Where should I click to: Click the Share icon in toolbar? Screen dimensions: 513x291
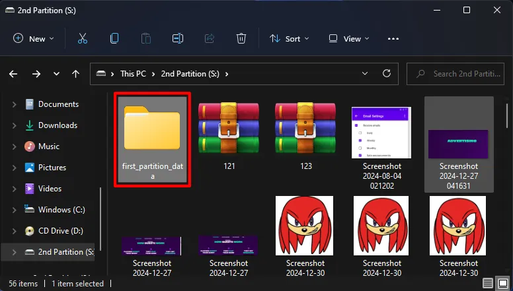coord(210,38)
